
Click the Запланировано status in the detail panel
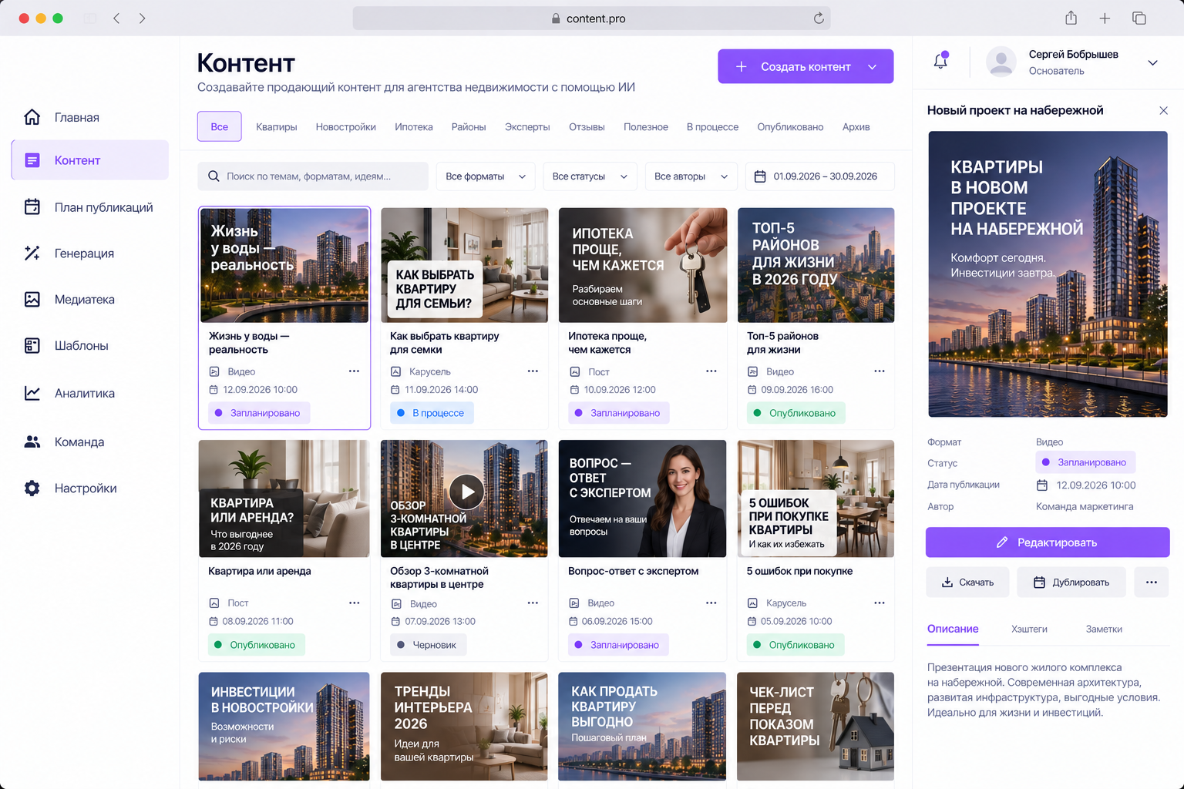tap(1085, 462)
